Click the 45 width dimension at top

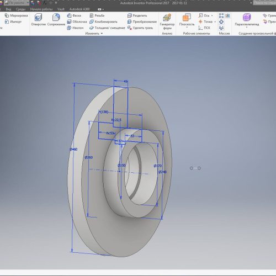126,81
